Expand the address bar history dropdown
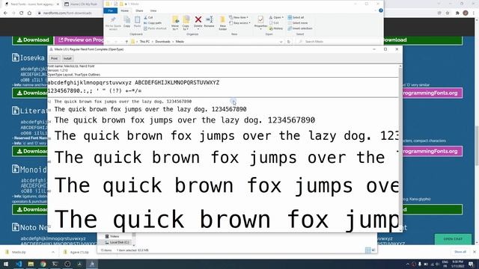 281,42
